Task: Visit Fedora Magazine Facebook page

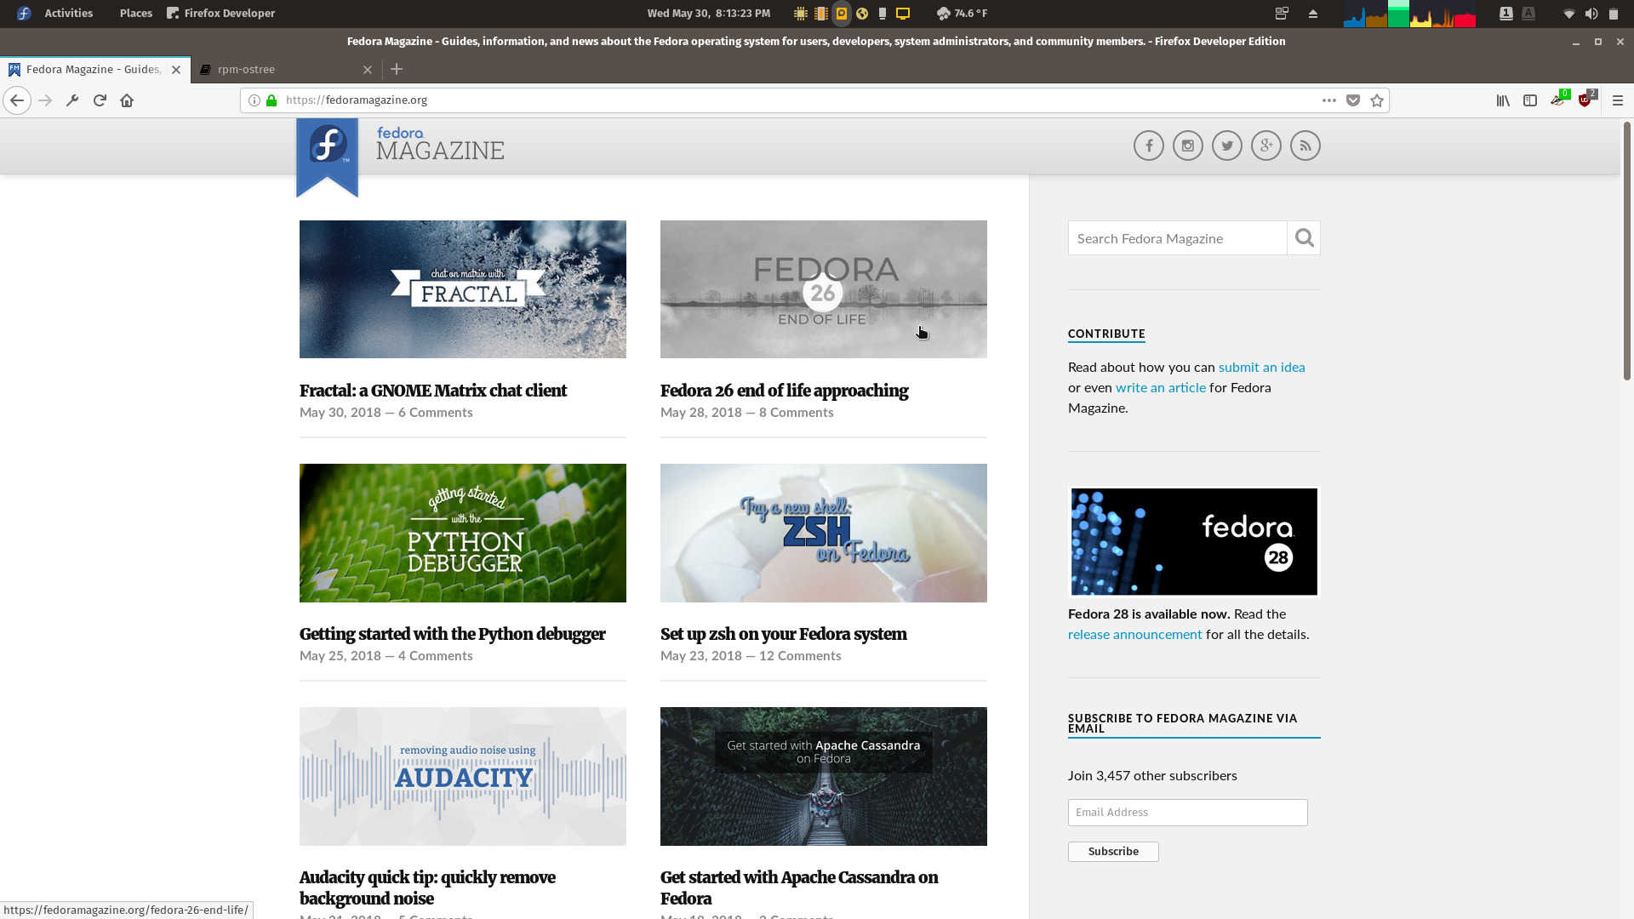Action: point(1149,146)
